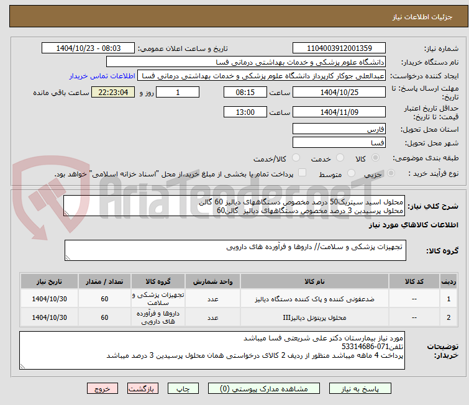Click the response deadline date 1404/10/25
The height and width of the screenshot is (405, 469).
click(x=339, y=92)
